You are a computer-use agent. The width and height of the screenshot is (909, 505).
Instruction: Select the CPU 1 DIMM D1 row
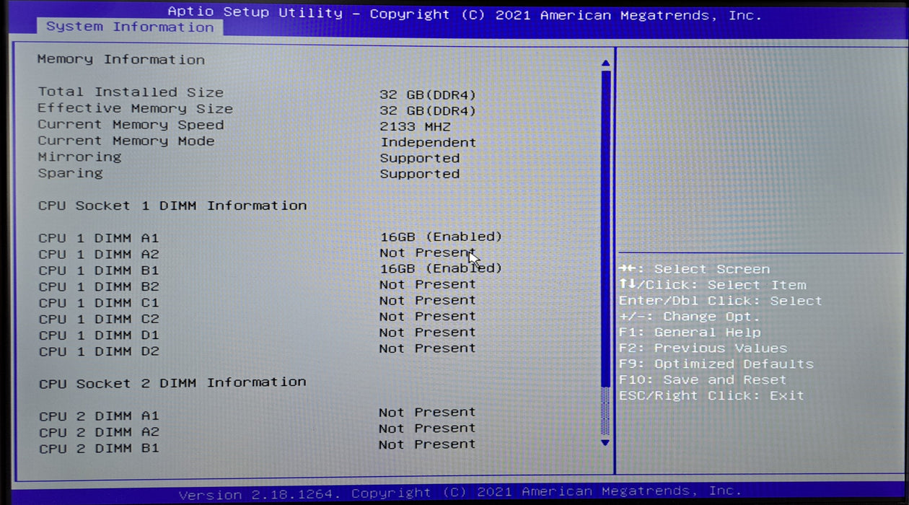pyautogui.click(x=257, y=334)
